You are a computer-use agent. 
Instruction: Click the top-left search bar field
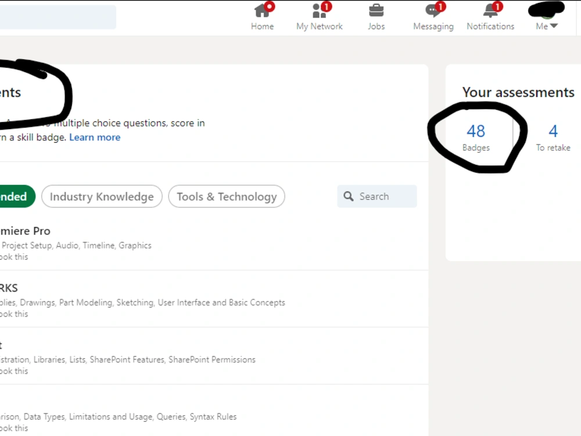tap(58, 17)
